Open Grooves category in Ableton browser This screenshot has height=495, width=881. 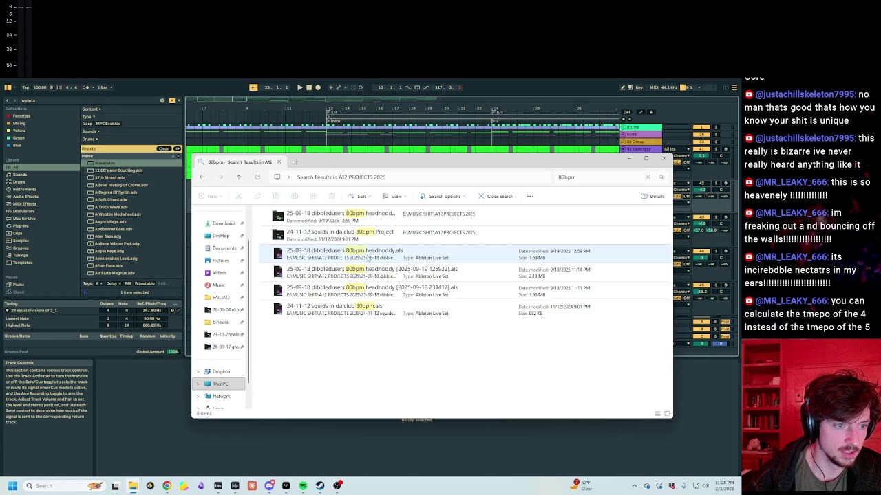point(21,247)
